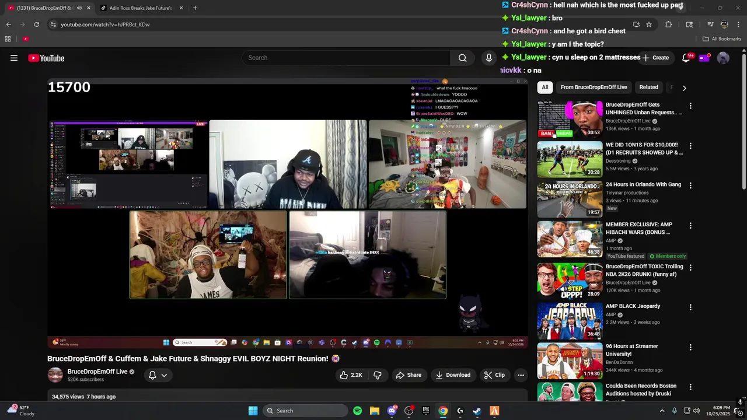Open Chrome extensions puzzle icon
Screen dimensions: 747x420
point(669,24)
